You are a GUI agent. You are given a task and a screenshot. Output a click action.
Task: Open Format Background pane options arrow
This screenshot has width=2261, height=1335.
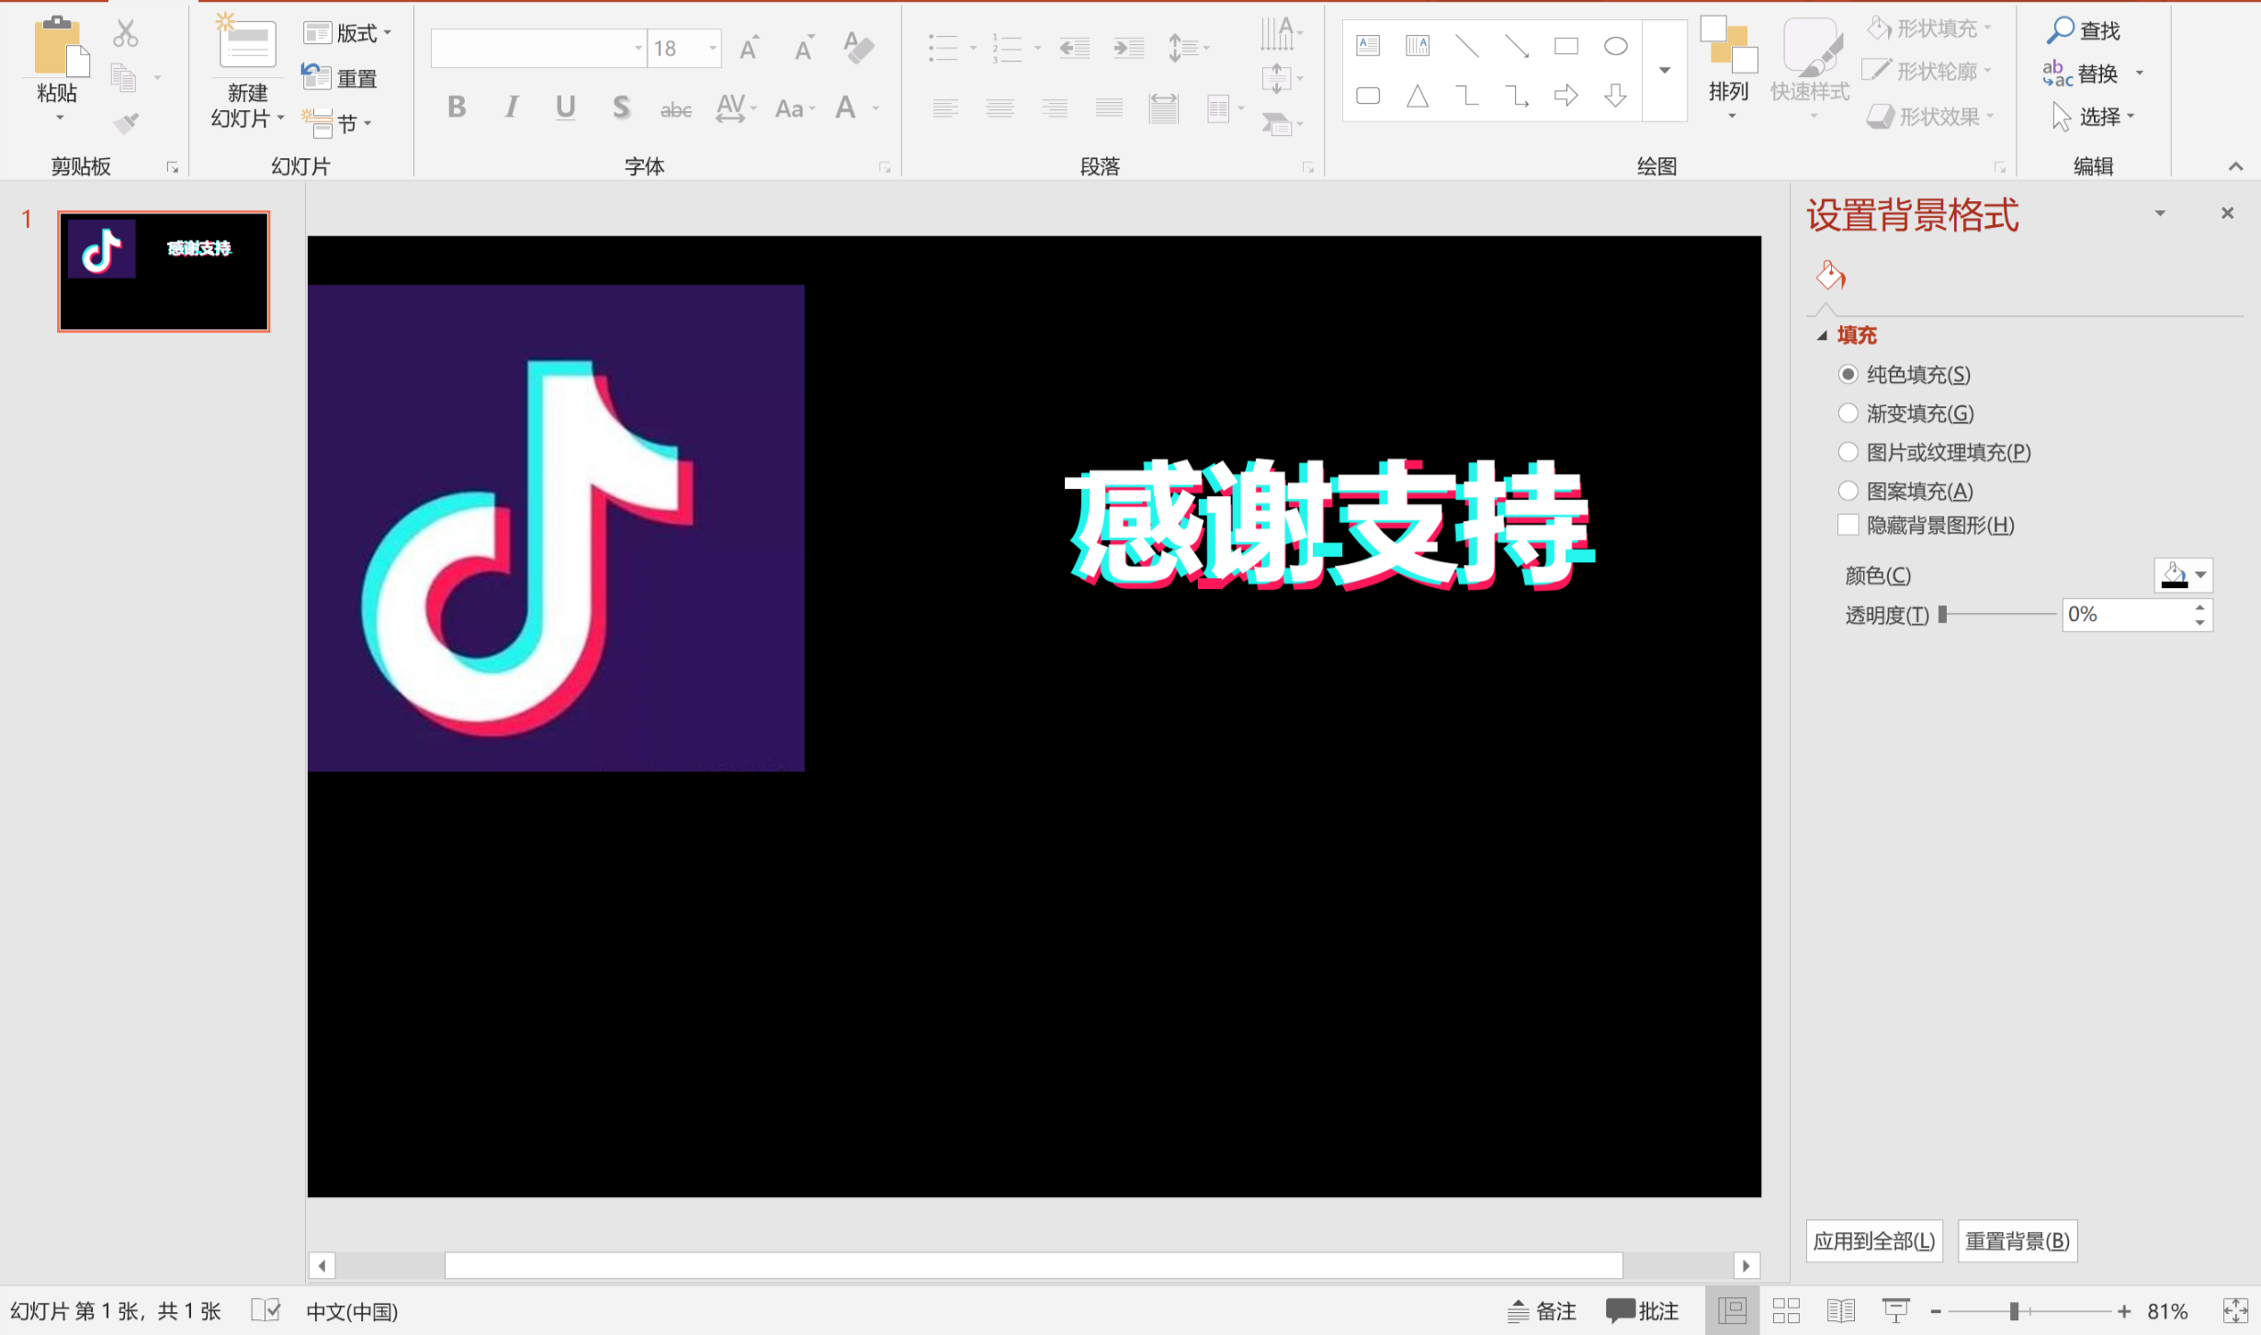2160,213
